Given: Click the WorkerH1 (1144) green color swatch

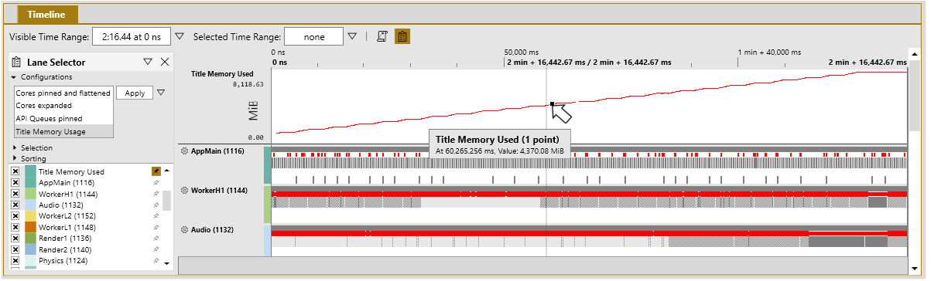Looking at the screenshot, I should click(x=30, y=194).
